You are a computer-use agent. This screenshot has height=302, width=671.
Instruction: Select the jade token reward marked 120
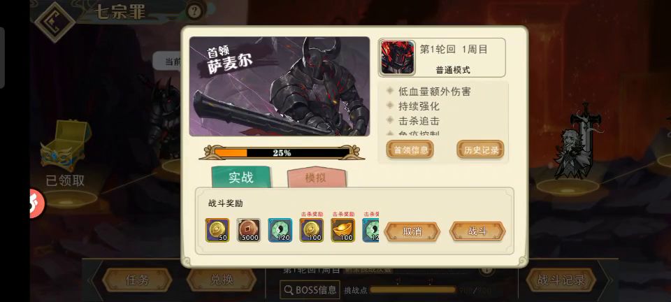280,230
